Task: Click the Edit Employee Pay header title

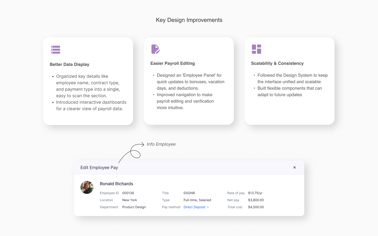Action: pyautogui.click(x=99, y=167)
